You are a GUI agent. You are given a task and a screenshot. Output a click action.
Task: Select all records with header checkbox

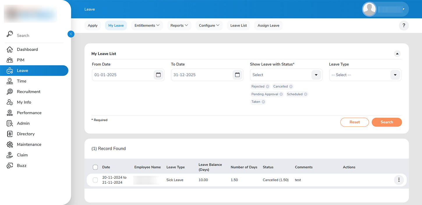pyautogui.click(x=95, y=167)
